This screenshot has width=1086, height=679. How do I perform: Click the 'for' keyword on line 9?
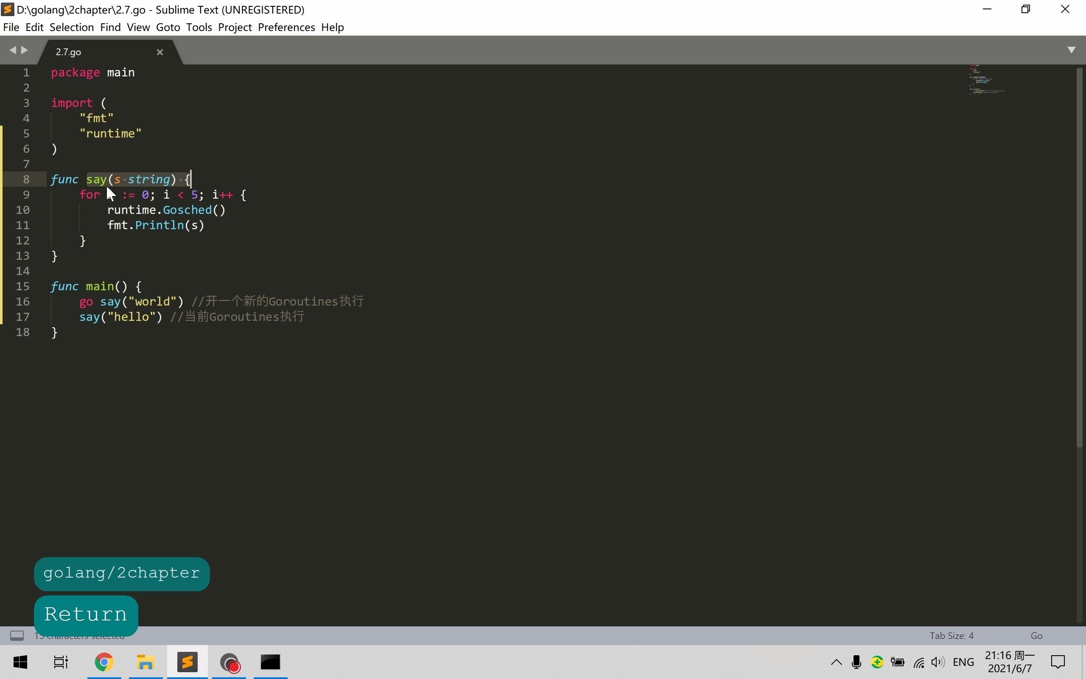click(90, 194)
